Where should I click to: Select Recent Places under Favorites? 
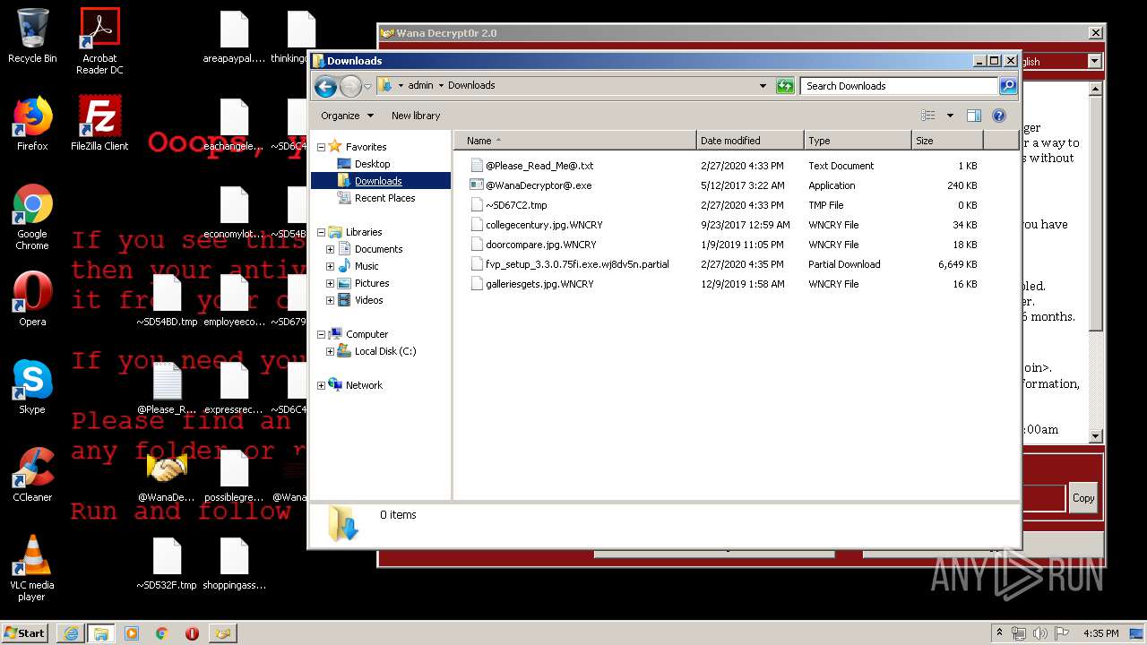pos(384,198)
